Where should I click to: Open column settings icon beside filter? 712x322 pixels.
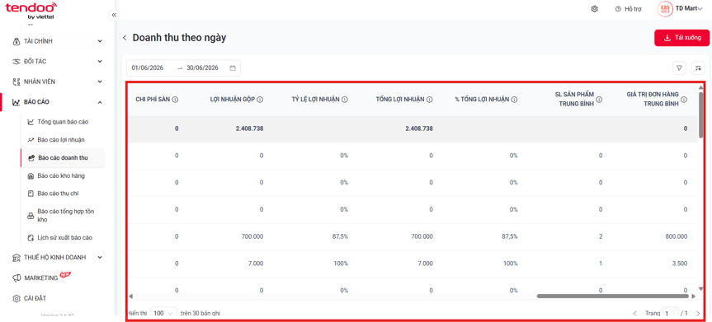(698, 68)
